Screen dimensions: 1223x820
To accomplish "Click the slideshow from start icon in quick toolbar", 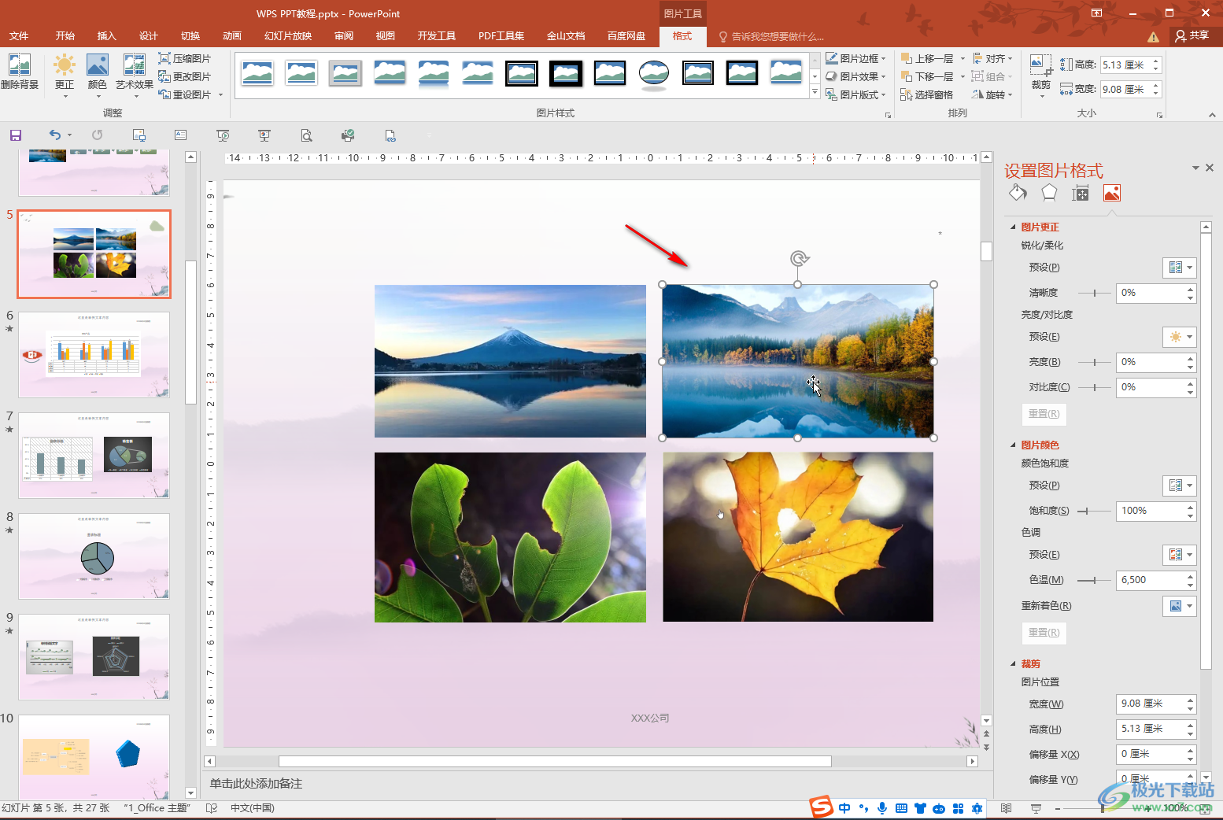I will pyautogui.click(x=223, y=135).
